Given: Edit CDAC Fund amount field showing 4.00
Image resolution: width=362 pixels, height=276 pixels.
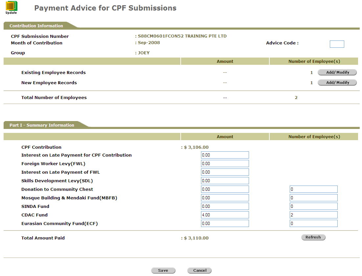Looking at the screenshot, I should (x=225, y=215).
